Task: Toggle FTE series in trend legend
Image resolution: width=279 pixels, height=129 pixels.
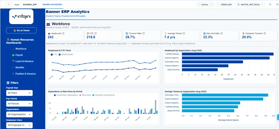Action: click(x=54, y=55)
